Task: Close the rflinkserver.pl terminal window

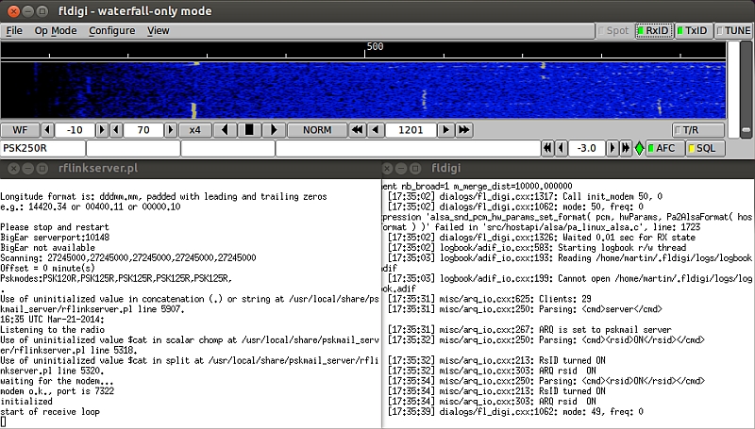Action: [x=13, y=169]
